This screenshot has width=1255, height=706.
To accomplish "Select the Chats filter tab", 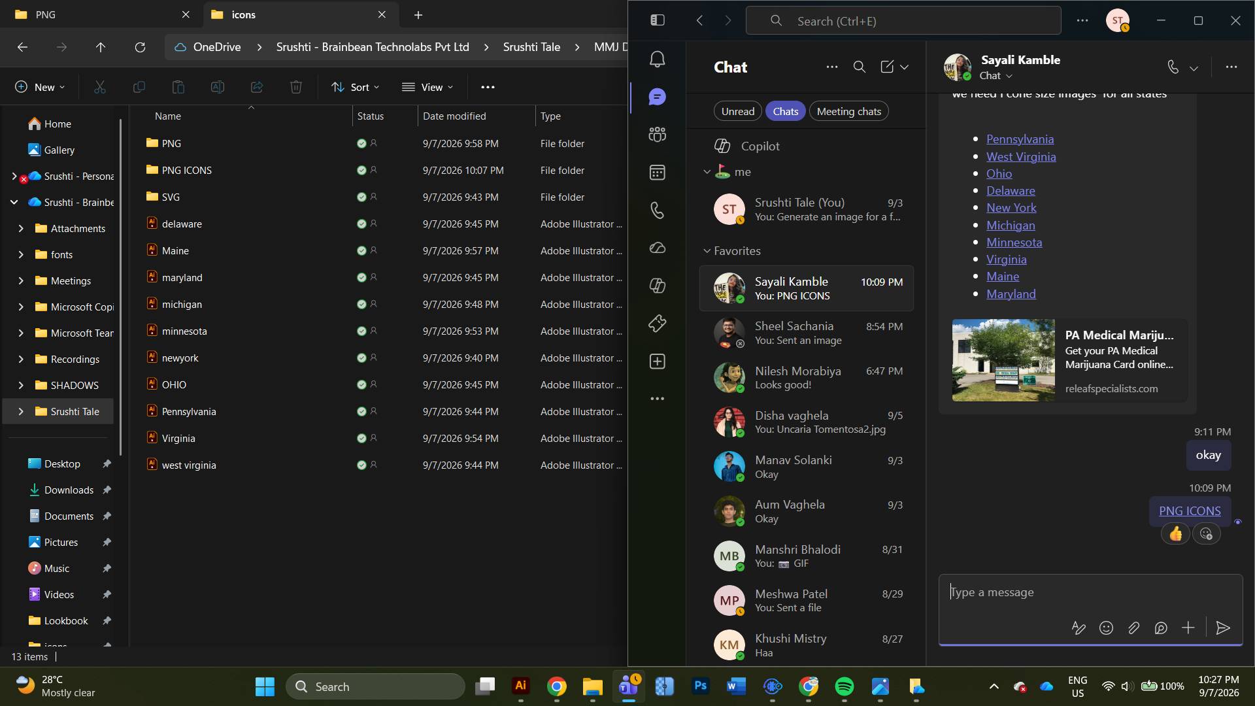I will tap(785, 112).
